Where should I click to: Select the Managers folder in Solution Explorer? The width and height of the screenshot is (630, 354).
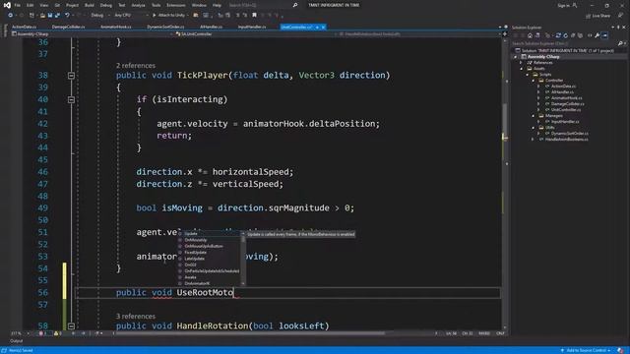coord(554,116)
